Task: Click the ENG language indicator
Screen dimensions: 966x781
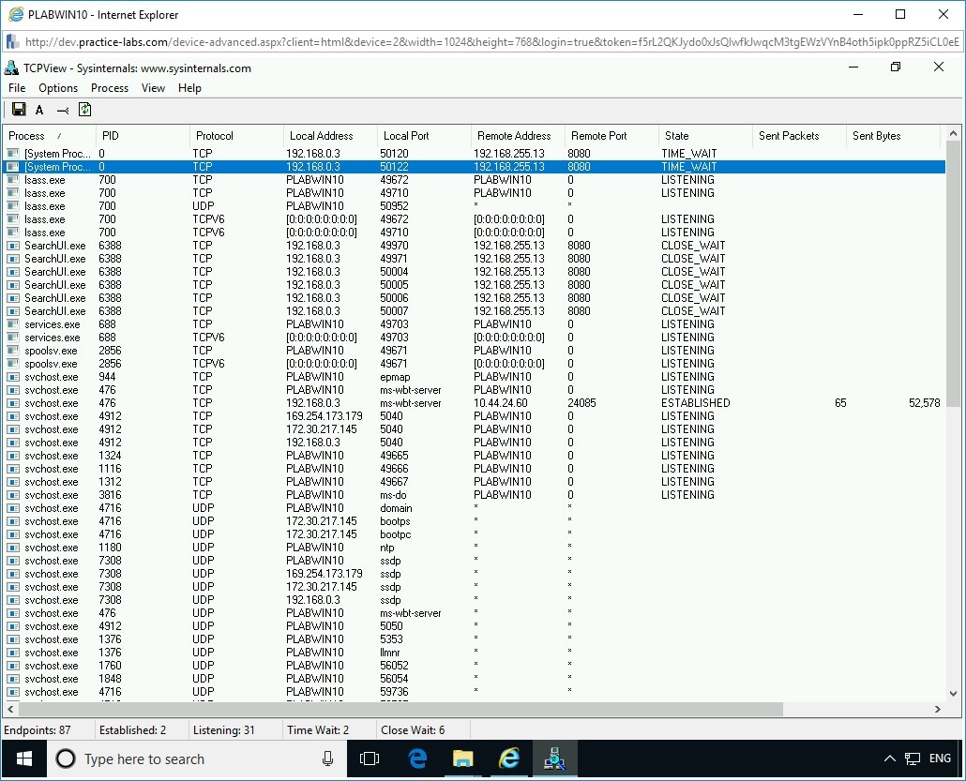Action: 940,758
